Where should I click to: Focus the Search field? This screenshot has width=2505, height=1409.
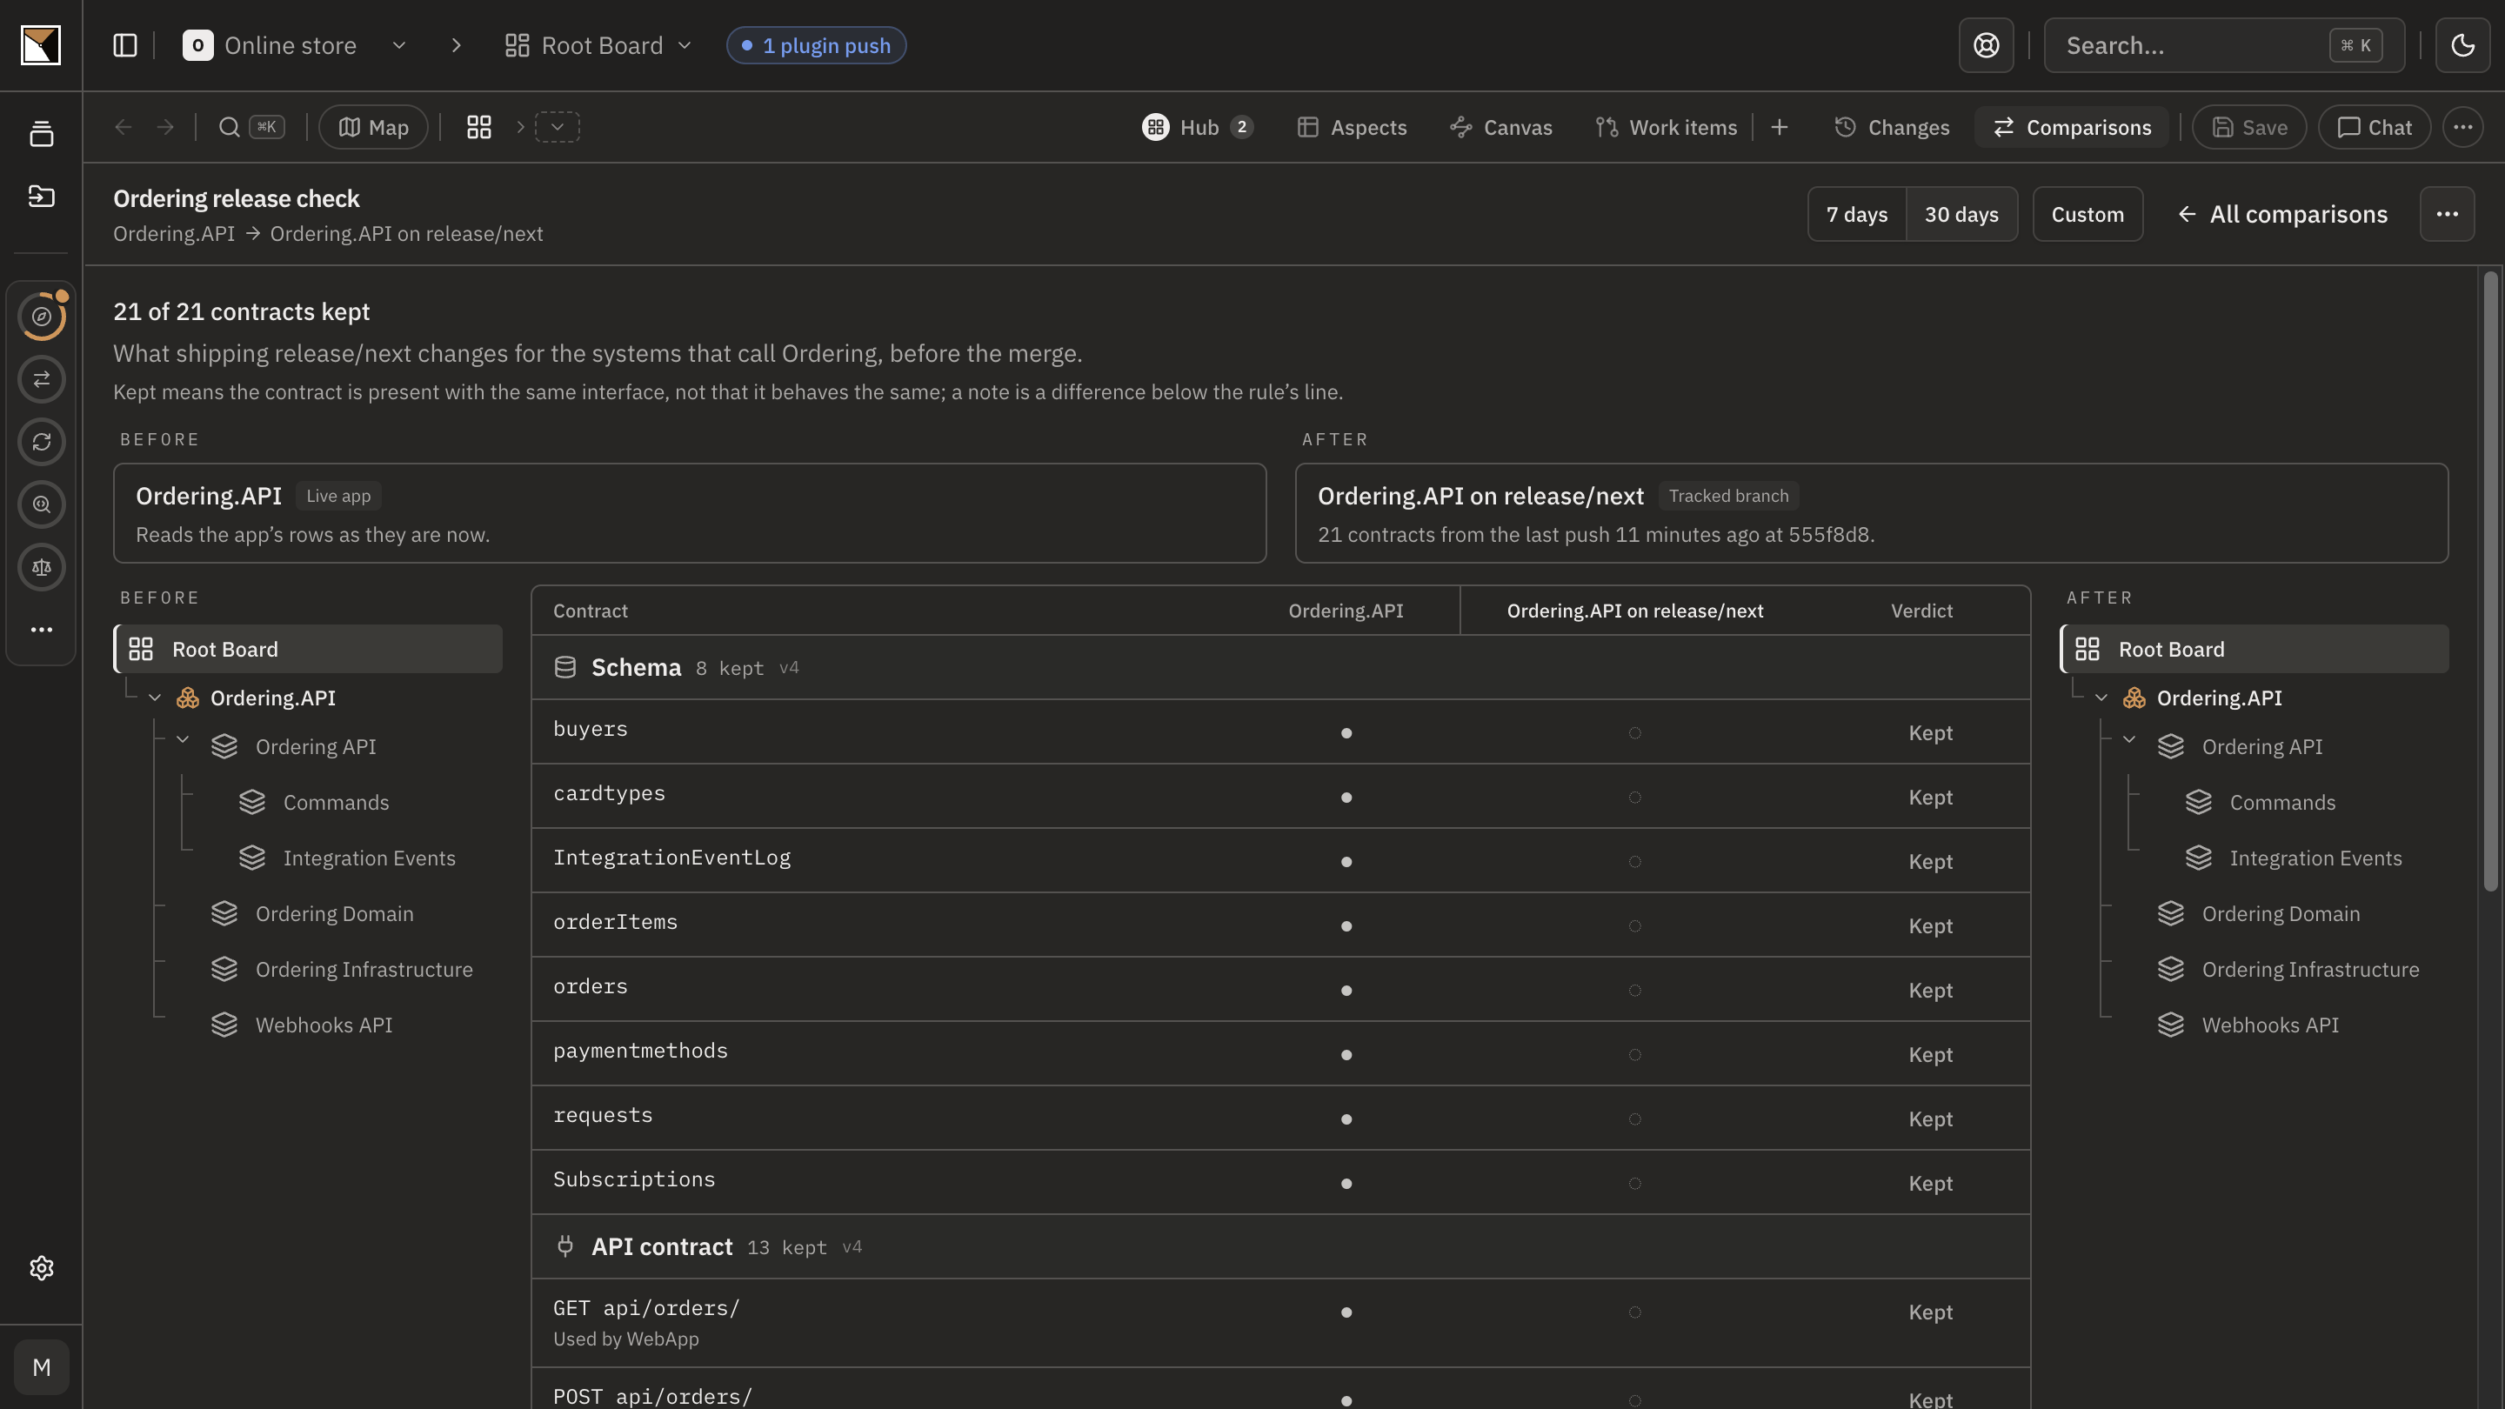tap(2224, 46)
